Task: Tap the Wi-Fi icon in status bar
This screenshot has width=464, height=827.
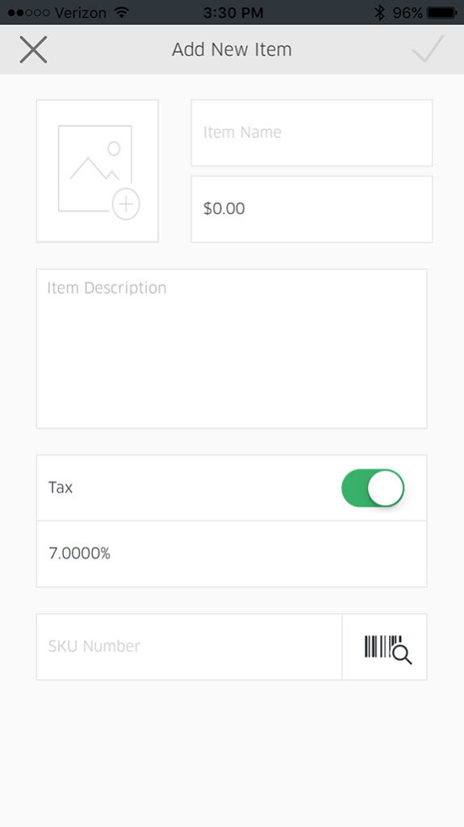Action: tap(122, 12)
